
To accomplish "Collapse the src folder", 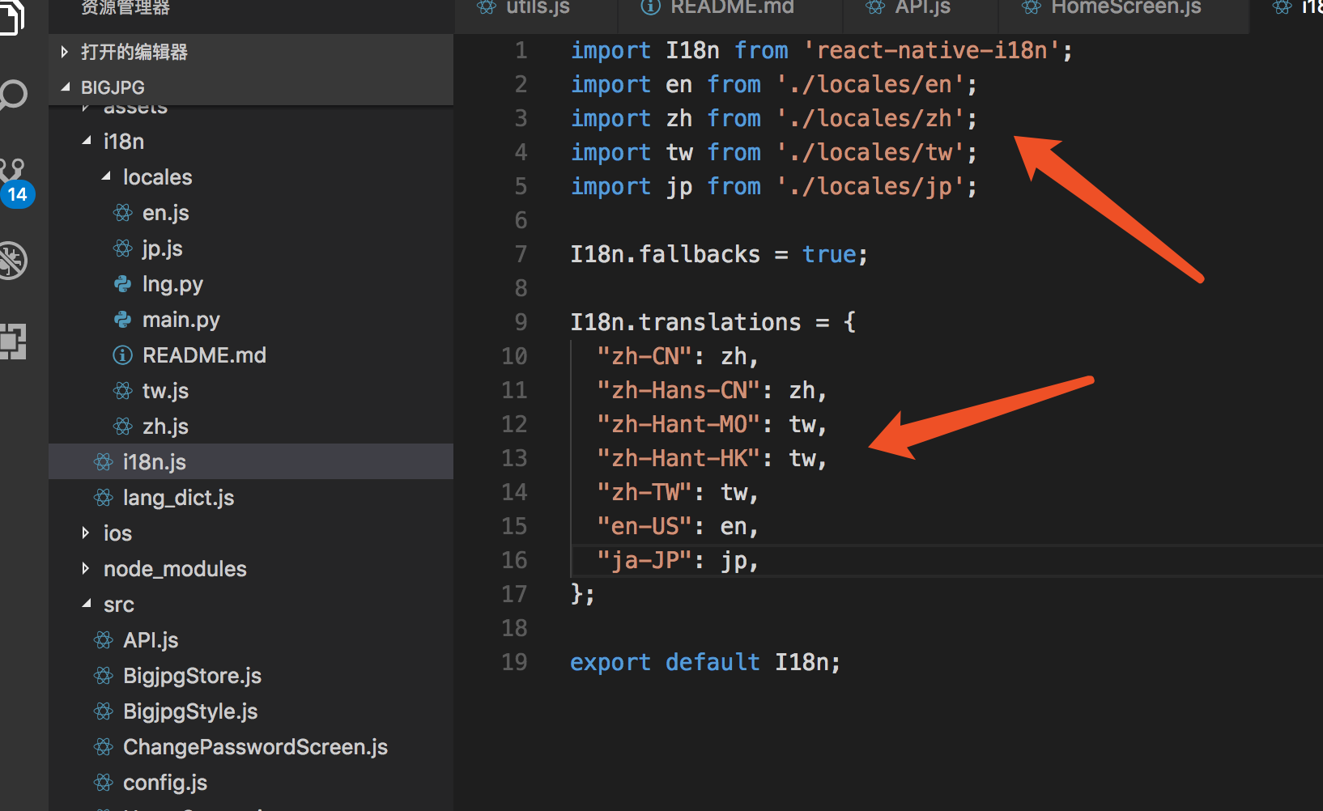I will [87, 604].
